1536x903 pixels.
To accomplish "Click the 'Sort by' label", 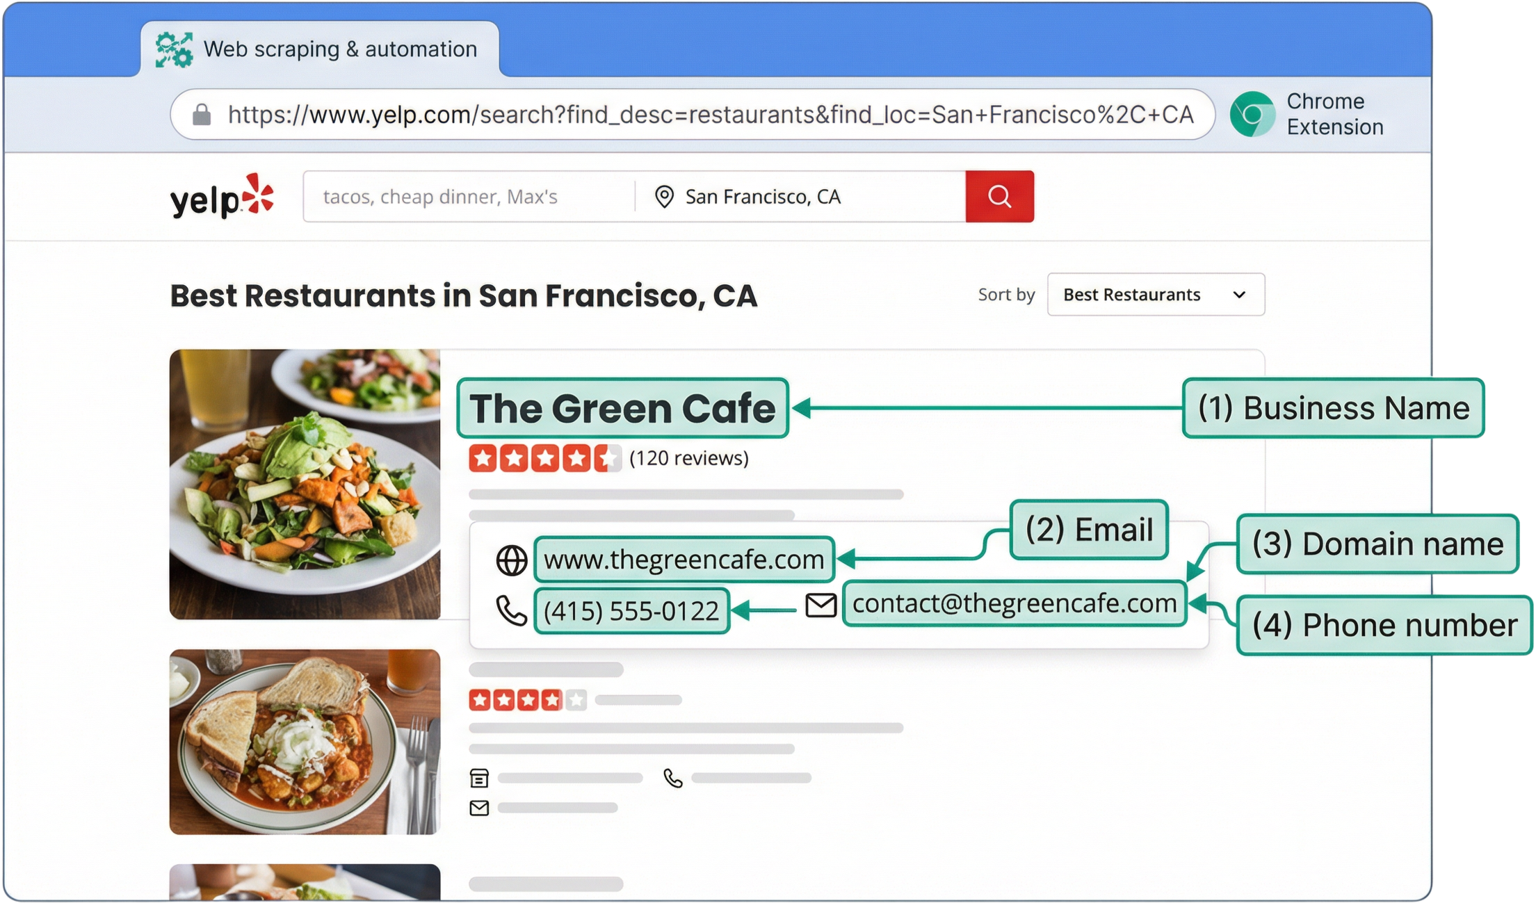I will click(1006, 295).
